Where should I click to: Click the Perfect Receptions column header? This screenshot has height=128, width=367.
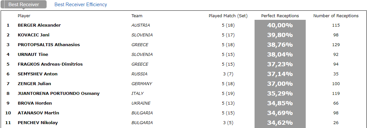point(280,16)
